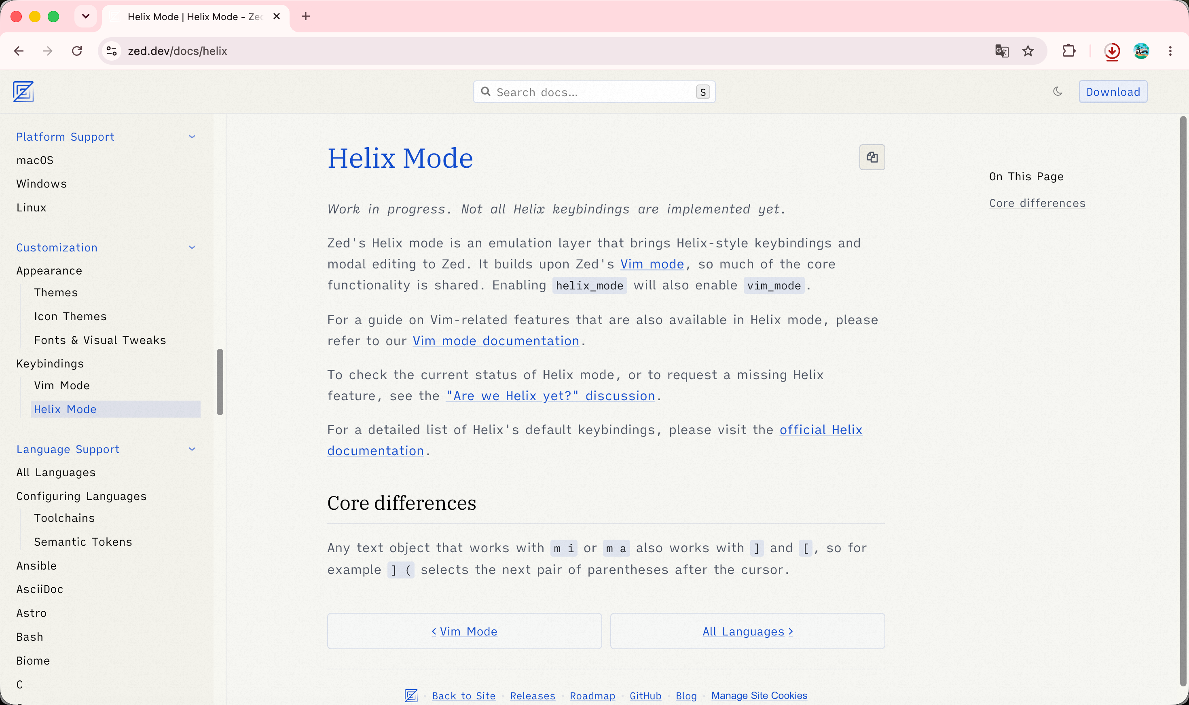The width and height of the screenshot is (1189, 705).
Task: Copy page content using the copy icon
Action: coord(872,157)
